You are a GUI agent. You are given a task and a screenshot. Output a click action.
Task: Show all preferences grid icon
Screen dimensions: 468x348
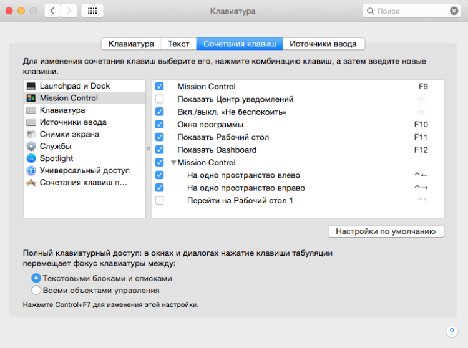tap(92, 11)
